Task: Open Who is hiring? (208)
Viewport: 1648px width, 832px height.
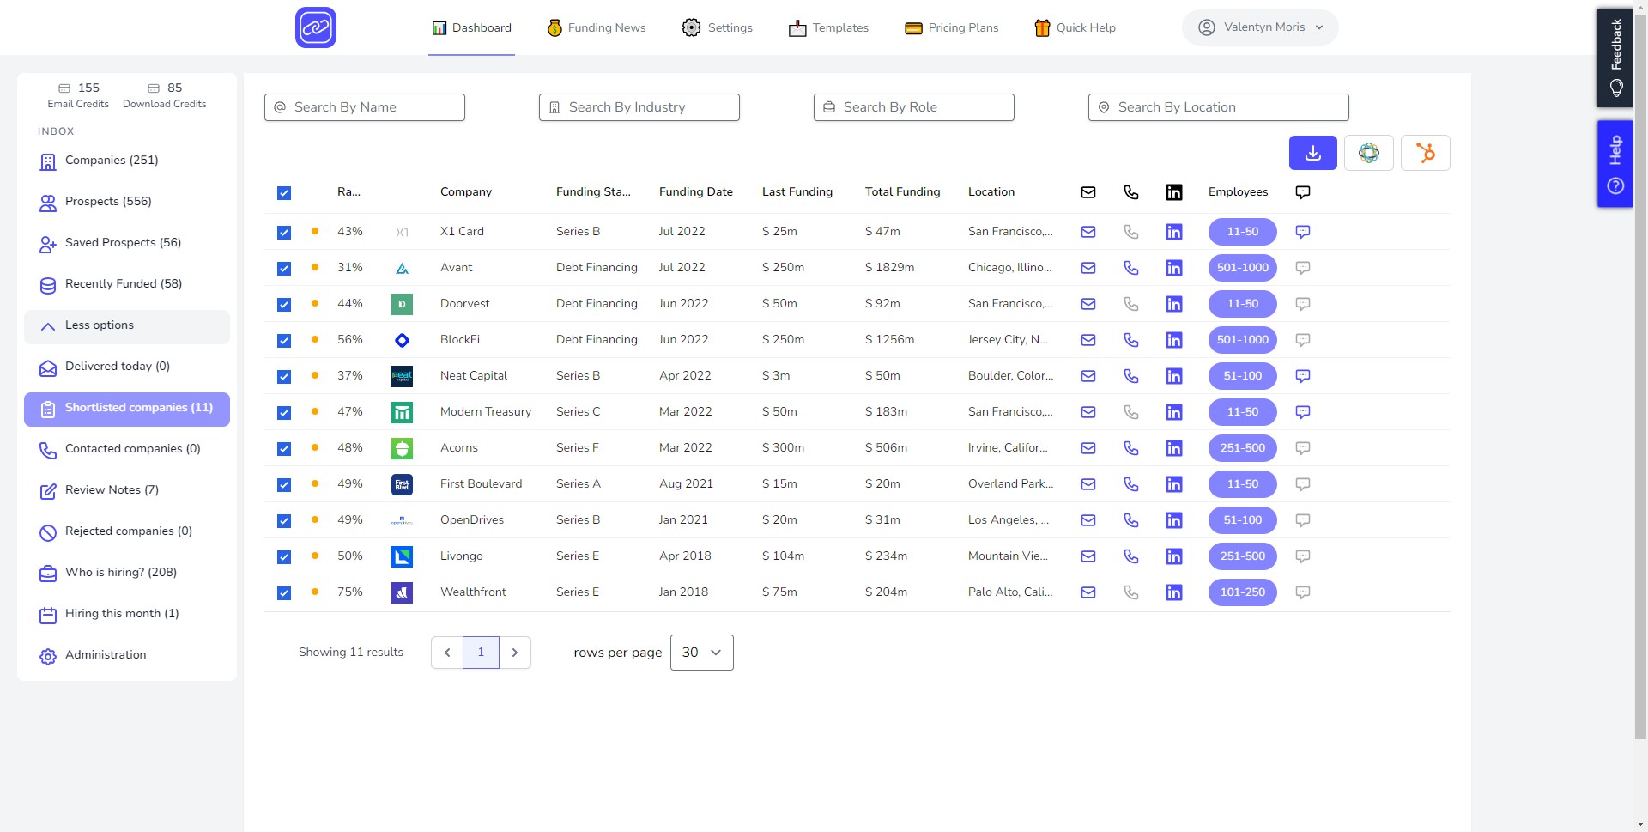Action: 127,574
